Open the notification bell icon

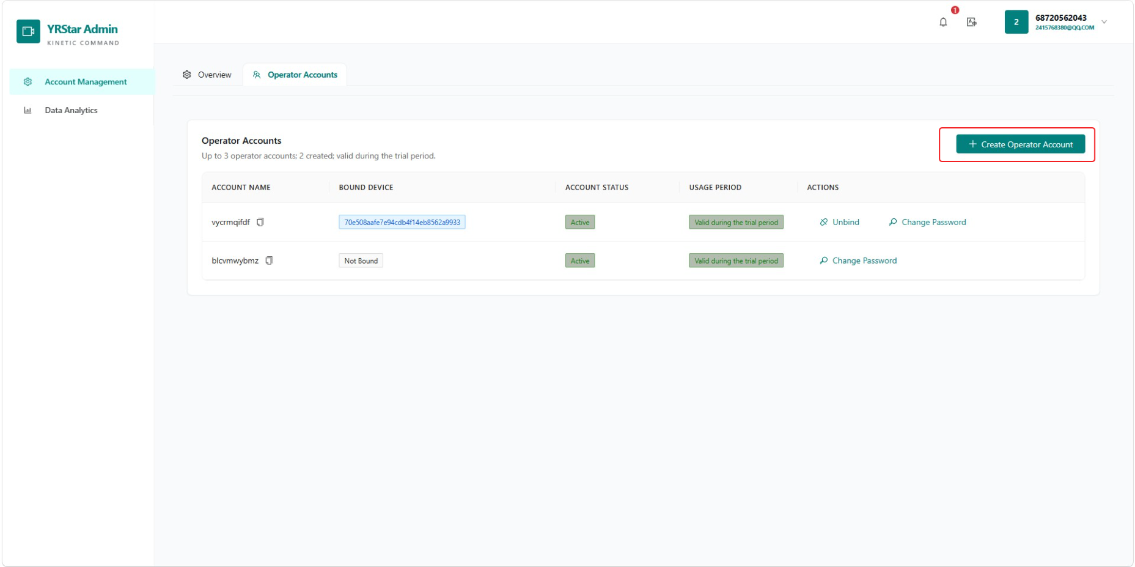943,22
